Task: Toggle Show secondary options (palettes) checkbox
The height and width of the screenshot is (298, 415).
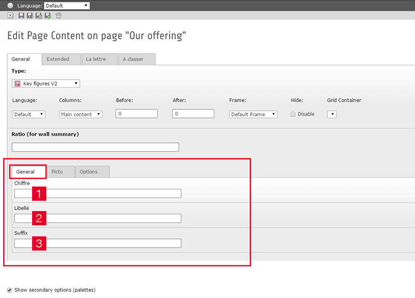Action: 9,290
